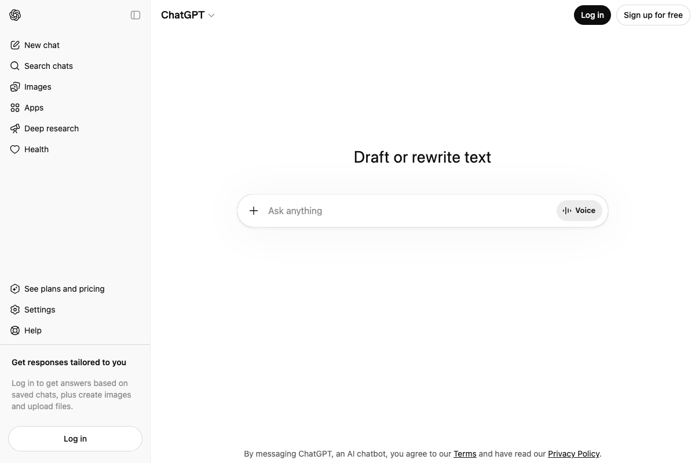This screenshot has width=695, height=463.
Task: Collapse the sidebar with the panel icon
Action: 136,15
